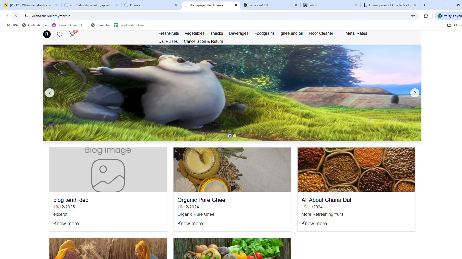Click the Verify it's you profile button
Image resolution: width=462 pixels, height=259 pixels.
pos(449,16)
